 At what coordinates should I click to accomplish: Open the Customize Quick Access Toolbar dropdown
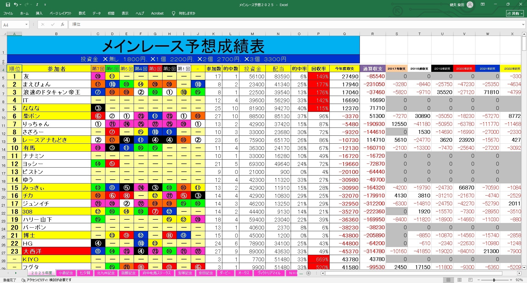coord(45,5)
